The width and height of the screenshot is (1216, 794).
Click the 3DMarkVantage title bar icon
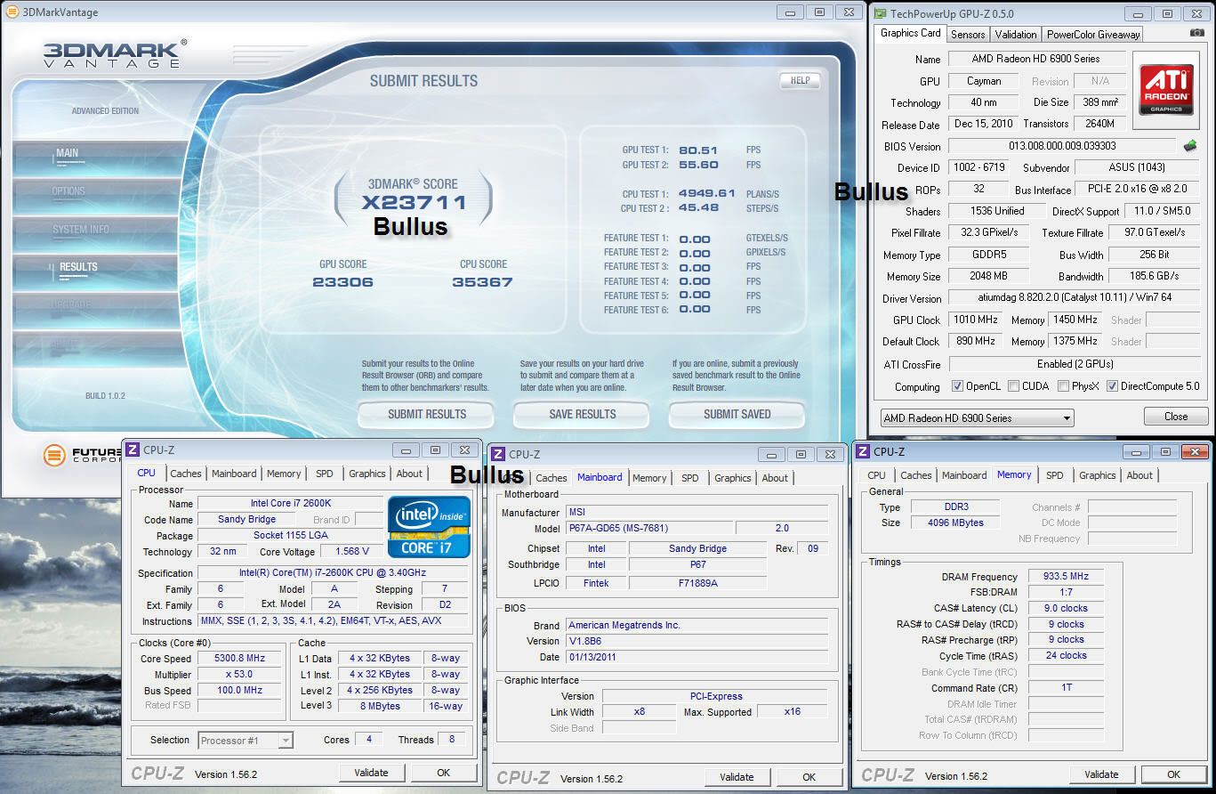coord(11,12)
